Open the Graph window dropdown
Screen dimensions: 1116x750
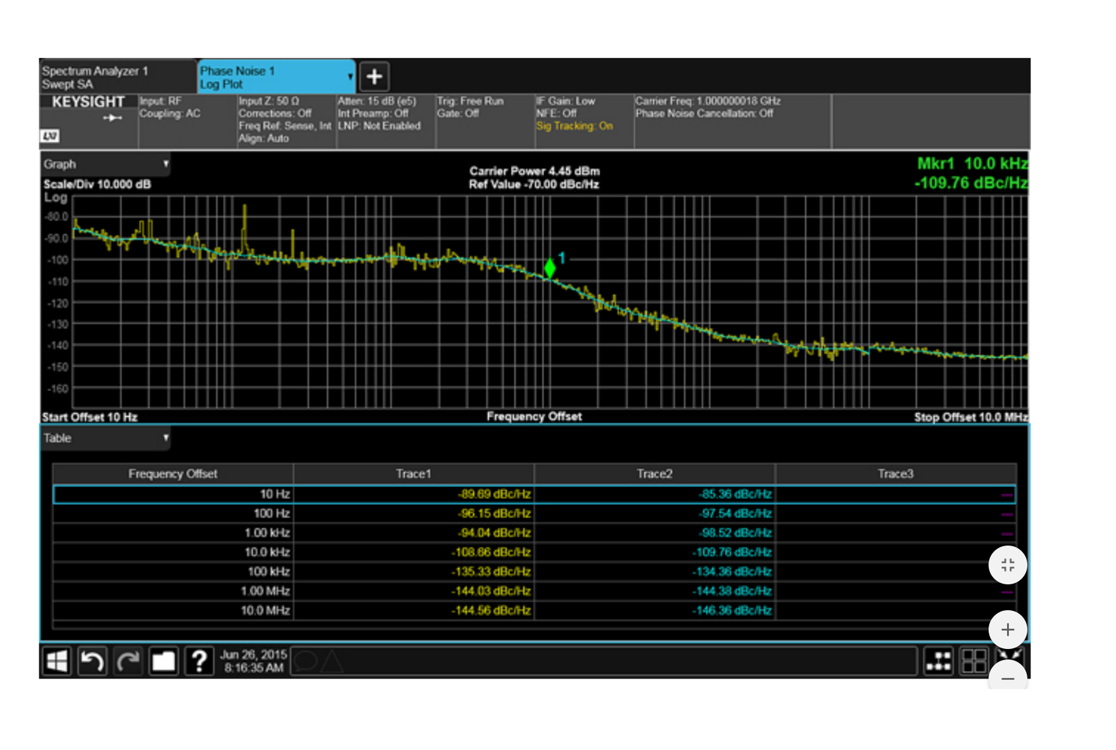(106, 164)
